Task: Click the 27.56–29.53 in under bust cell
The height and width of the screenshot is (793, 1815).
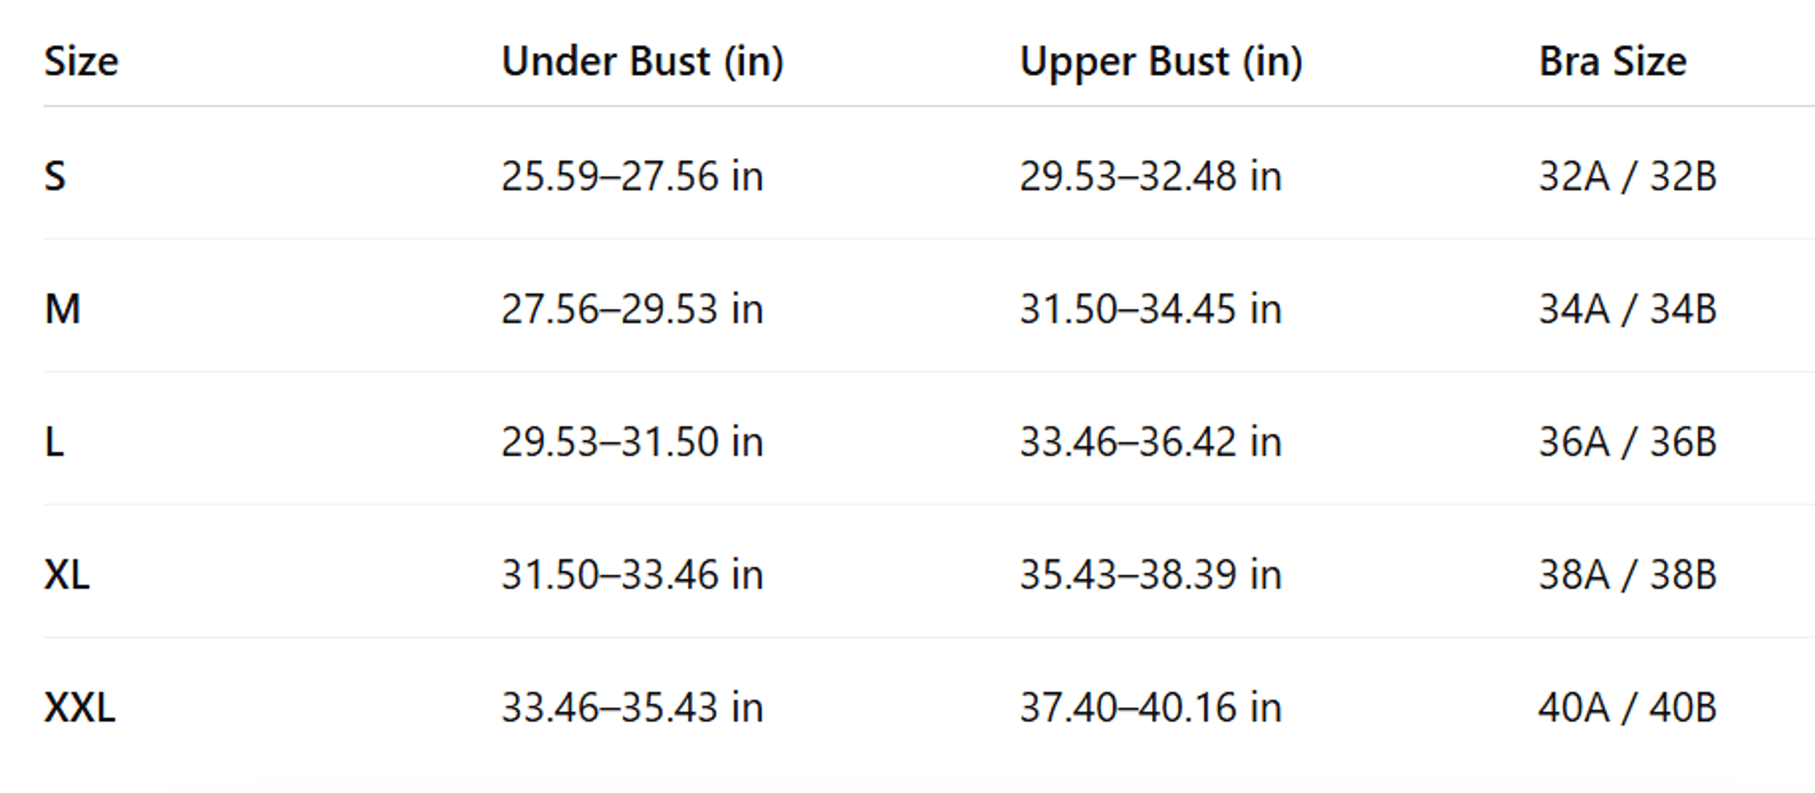Action: click(x=632, y=309)
